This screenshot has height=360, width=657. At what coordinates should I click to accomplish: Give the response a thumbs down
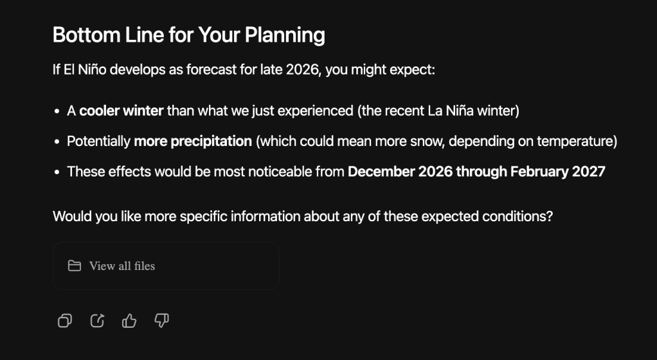[x=161, y=320]
